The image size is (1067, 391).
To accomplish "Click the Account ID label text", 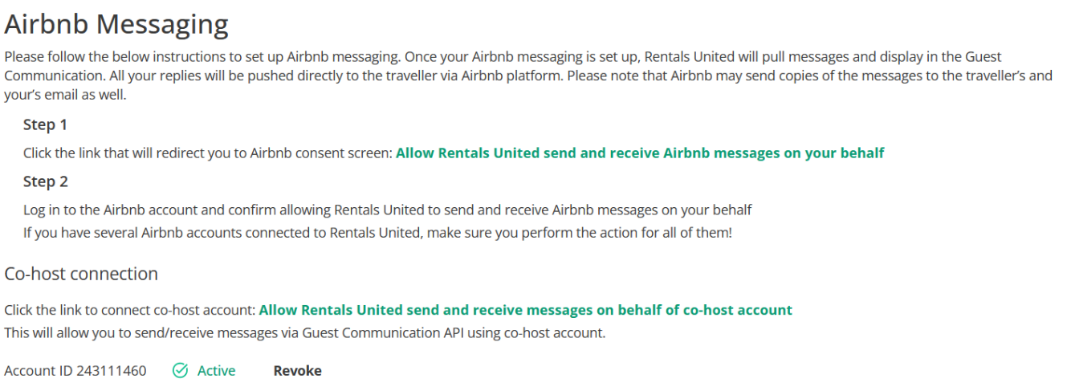I will point(39,371).
